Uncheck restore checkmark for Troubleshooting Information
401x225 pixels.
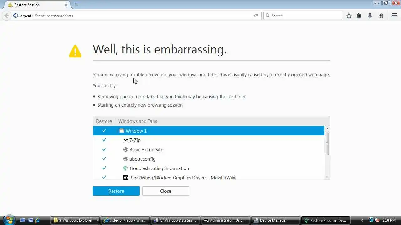click(x=104, y=168)
